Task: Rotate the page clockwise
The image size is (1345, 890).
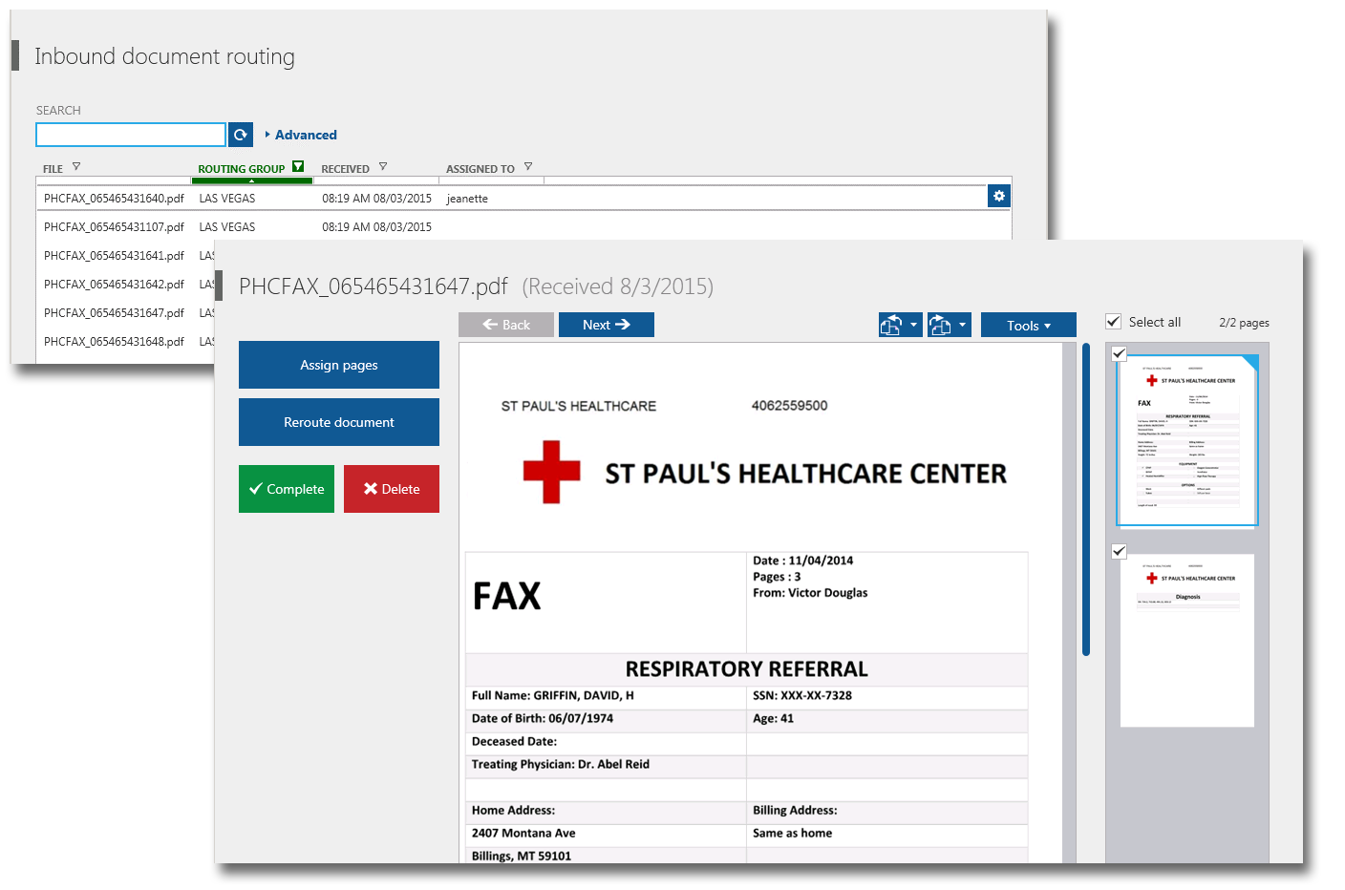Action: [940, 325]
